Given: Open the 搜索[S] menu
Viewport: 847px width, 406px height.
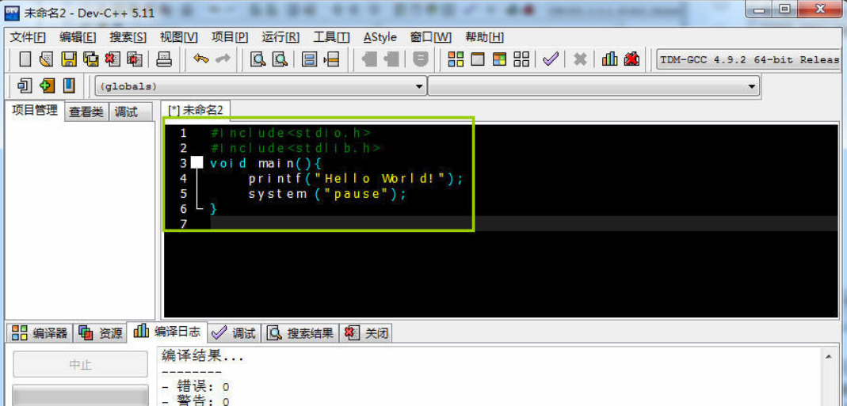Looking at the screenshot, I should click(x=128, y=37).
